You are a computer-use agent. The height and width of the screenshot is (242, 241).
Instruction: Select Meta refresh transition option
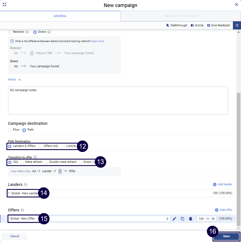(x=22, y=162)
